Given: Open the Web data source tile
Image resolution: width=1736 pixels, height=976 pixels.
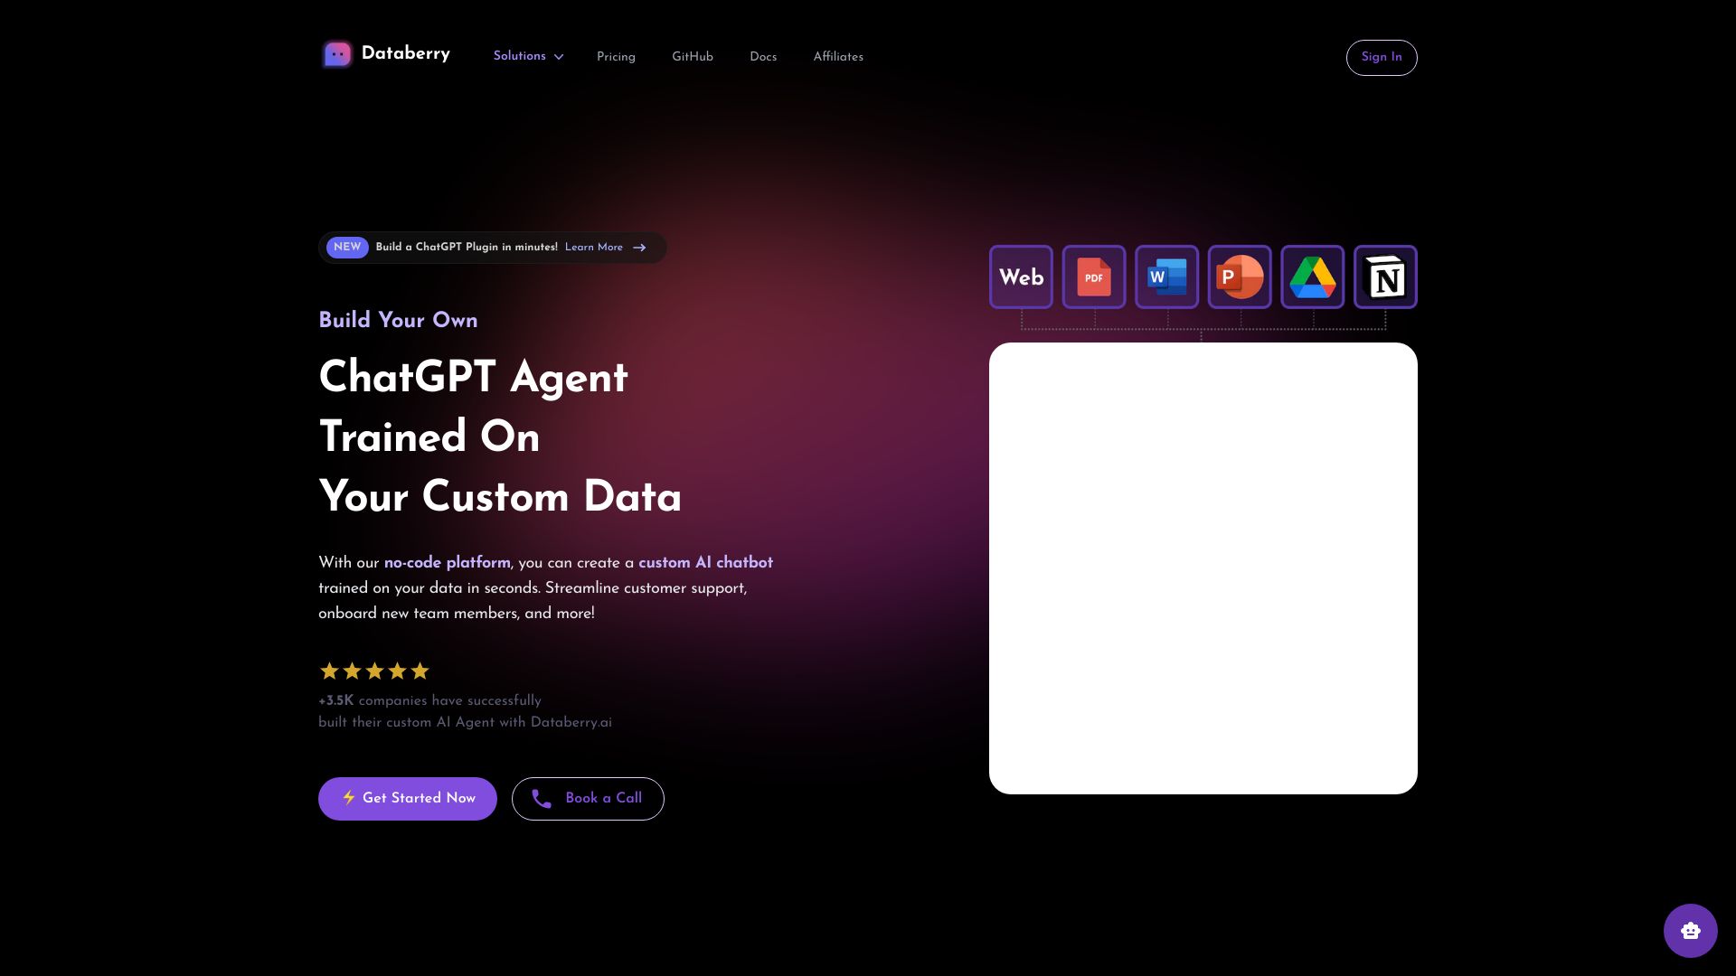Looking at the screenshot, I should tap(1021, 277).
